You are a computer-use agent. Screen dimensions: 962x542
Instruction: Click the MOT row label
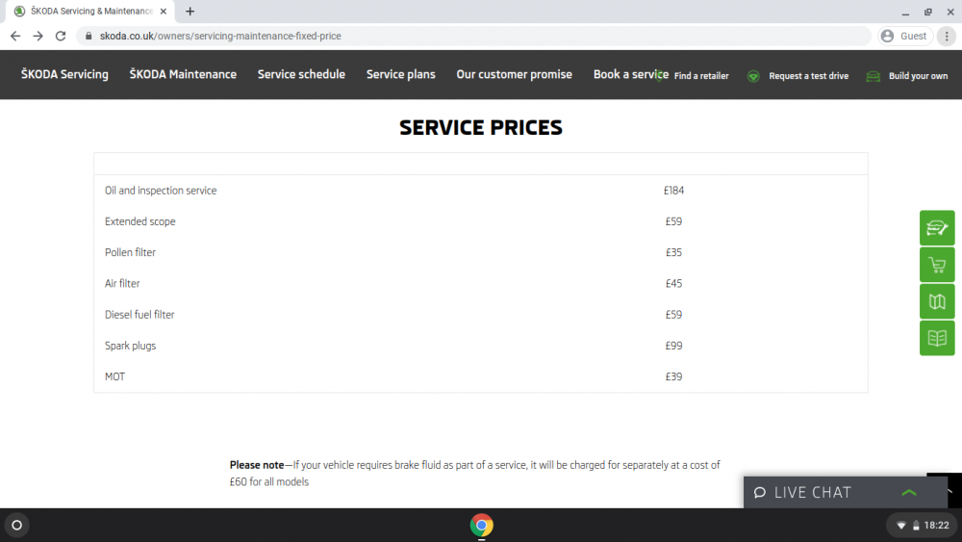(x=114, y=376)
